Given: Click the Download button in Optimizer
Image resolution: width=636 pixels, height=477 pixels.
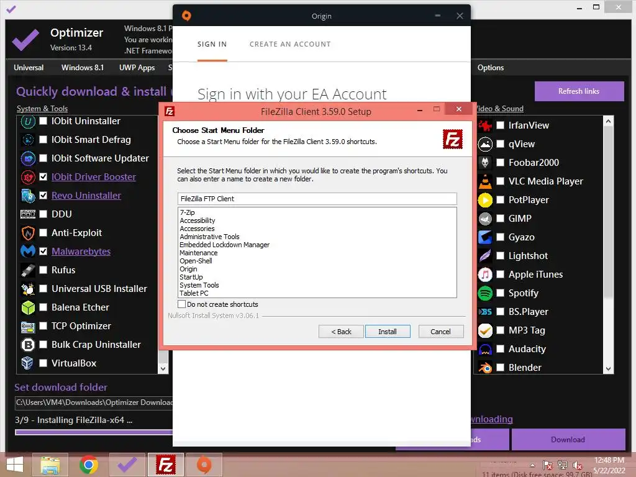Looking at the screenshot, I should coord(568,440).
